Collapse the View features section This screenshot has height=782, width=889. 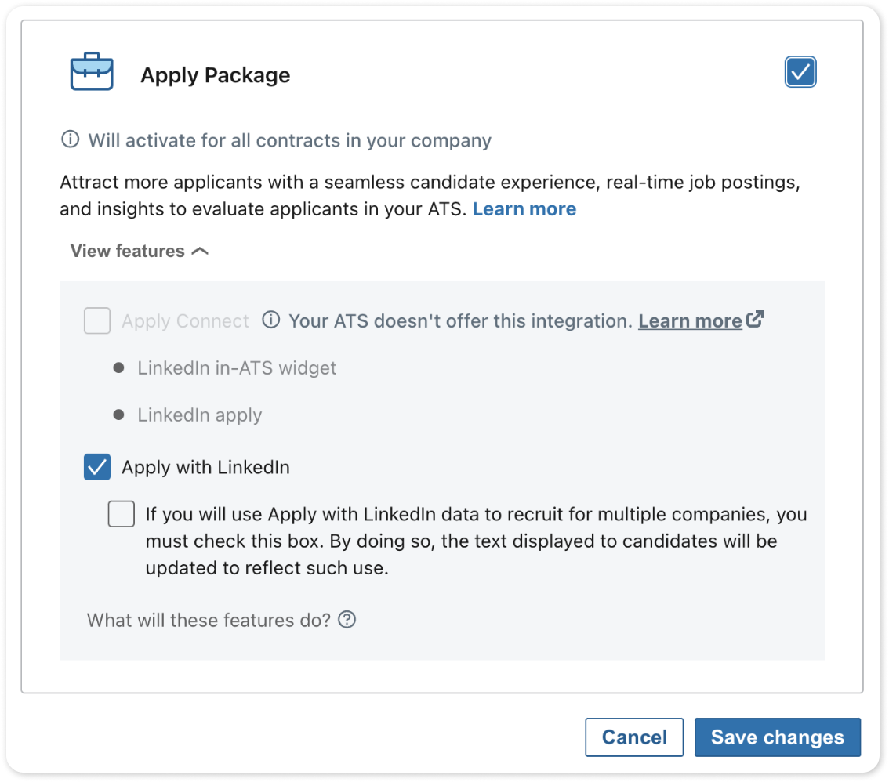click(x=140, y=251)
